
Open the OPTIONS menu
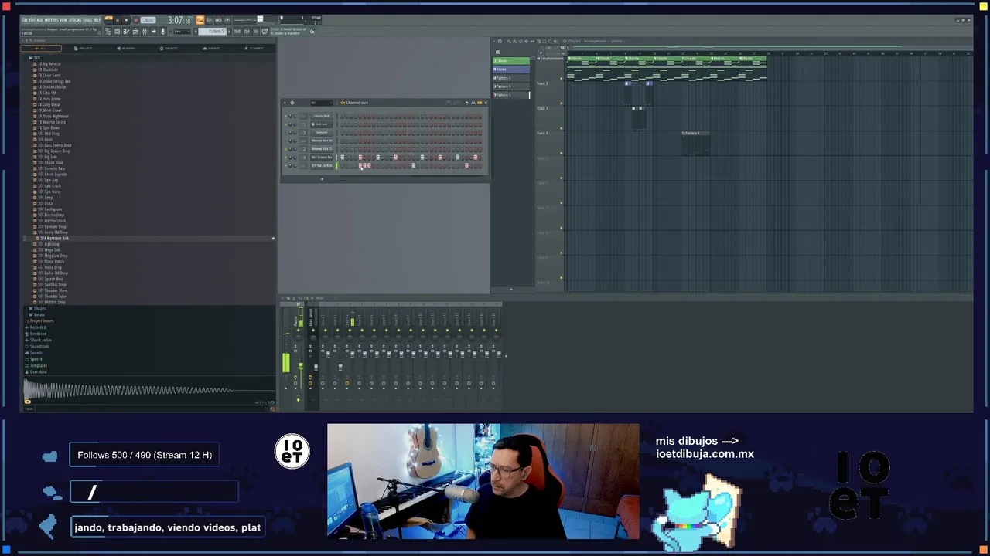(x=75, y=20)
